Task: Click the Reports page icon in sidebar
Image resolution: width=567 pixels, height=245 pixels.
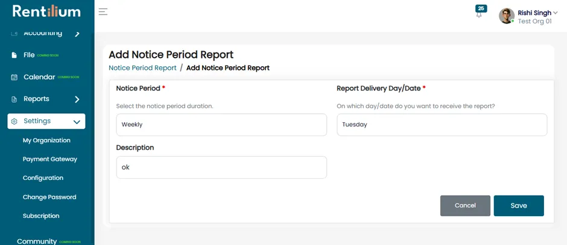Action: click(14, 99)
